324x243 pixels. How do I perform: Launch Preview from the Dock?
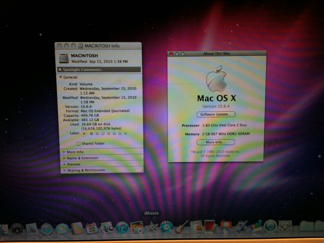[107, 228]
